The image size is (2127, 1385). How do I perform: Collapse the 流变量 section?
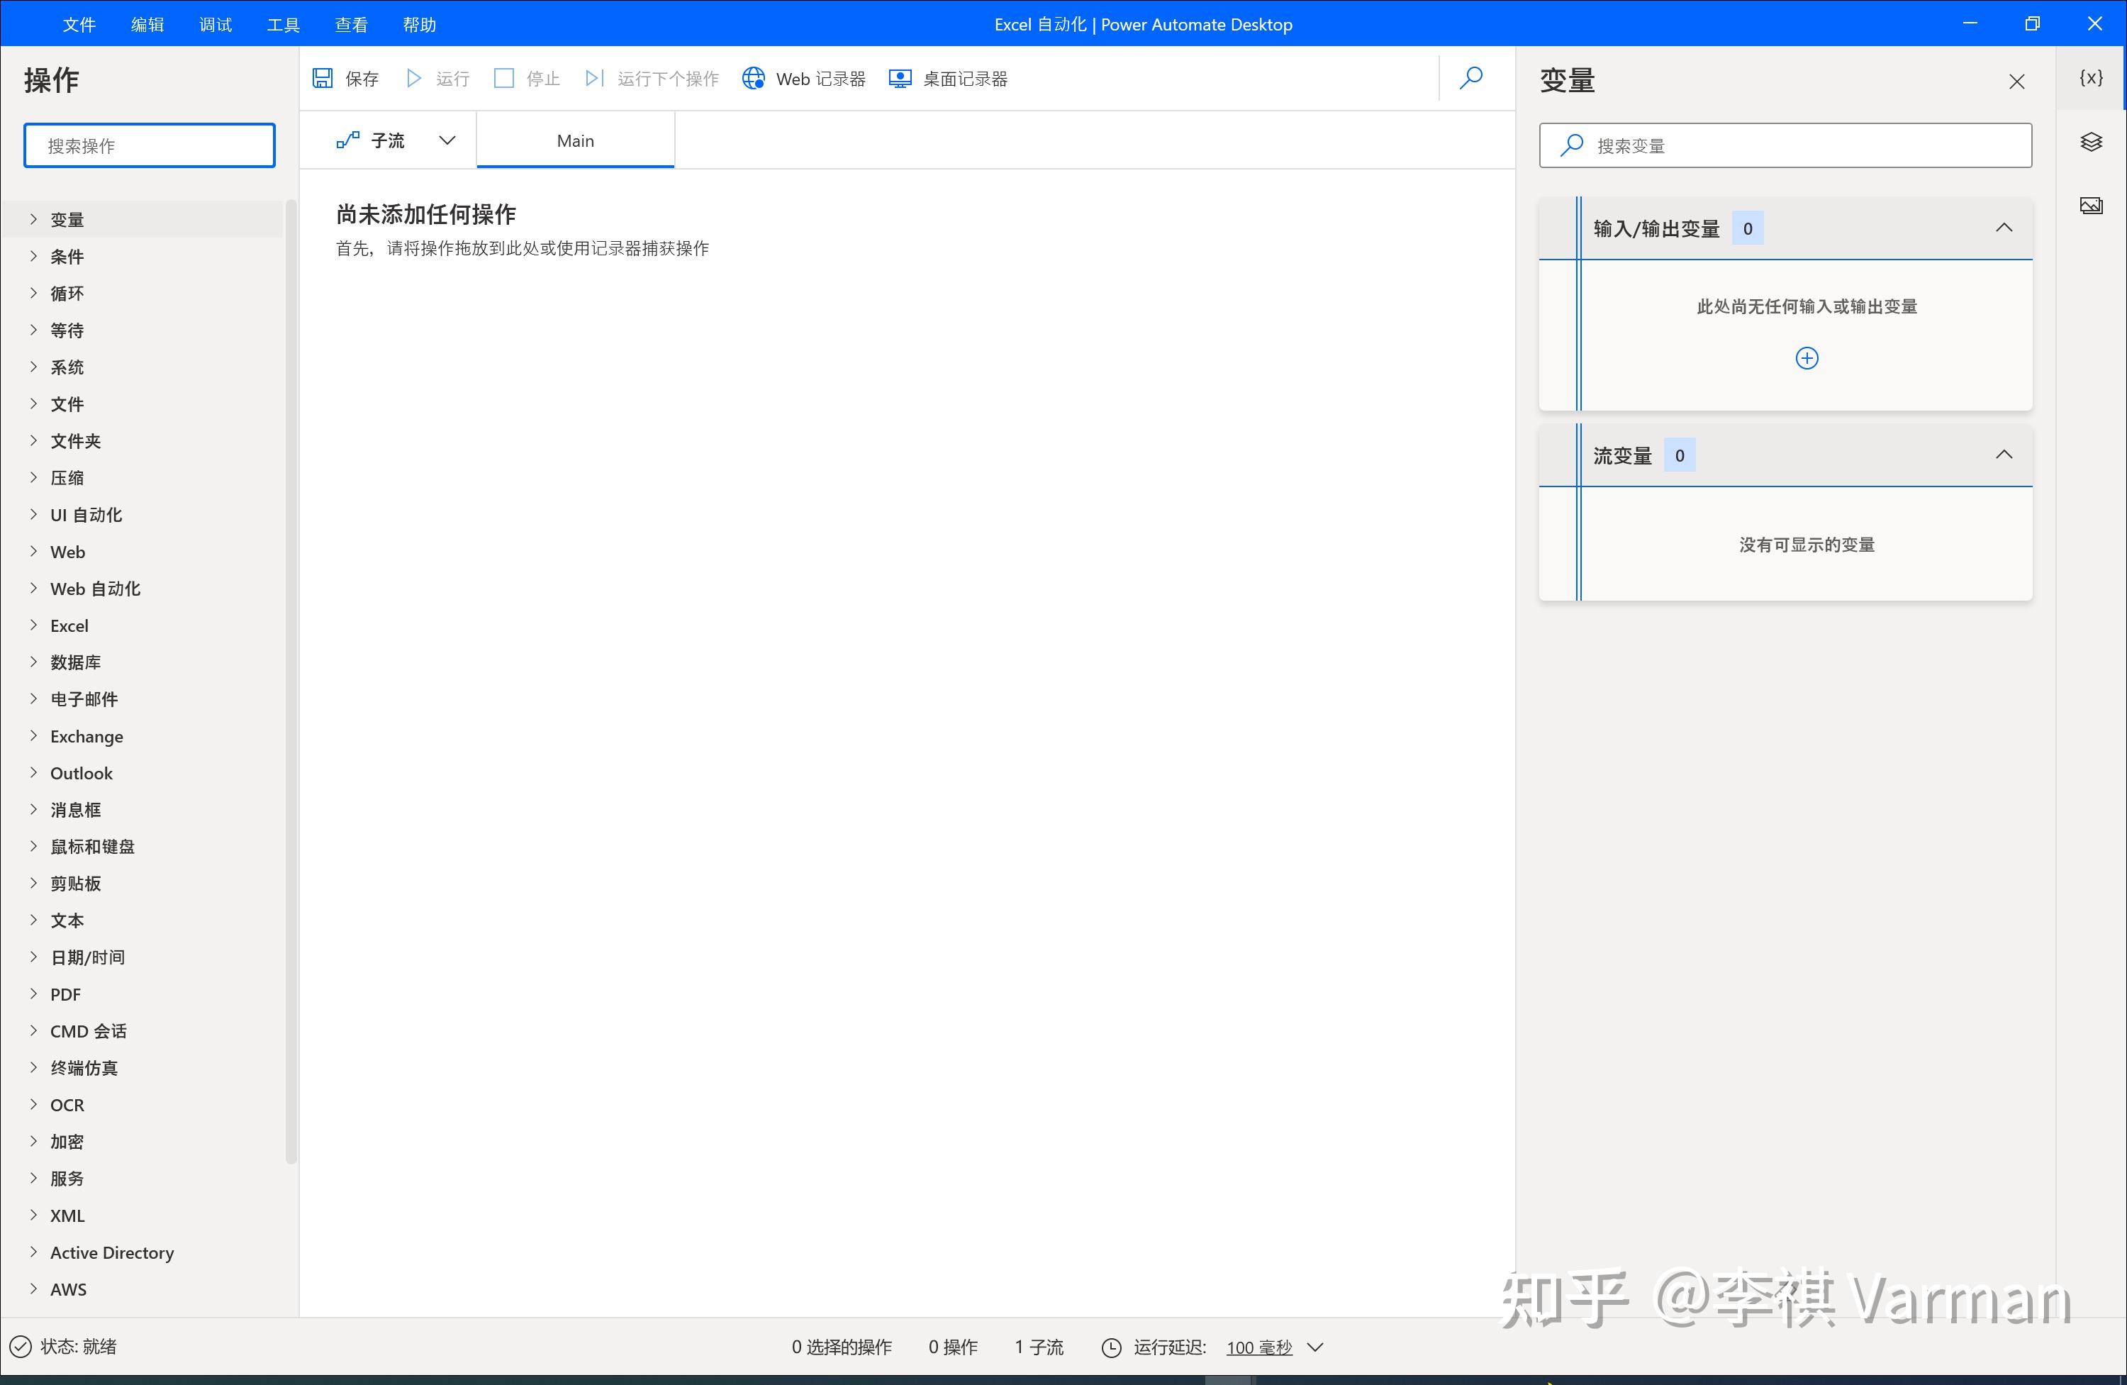2004,455
